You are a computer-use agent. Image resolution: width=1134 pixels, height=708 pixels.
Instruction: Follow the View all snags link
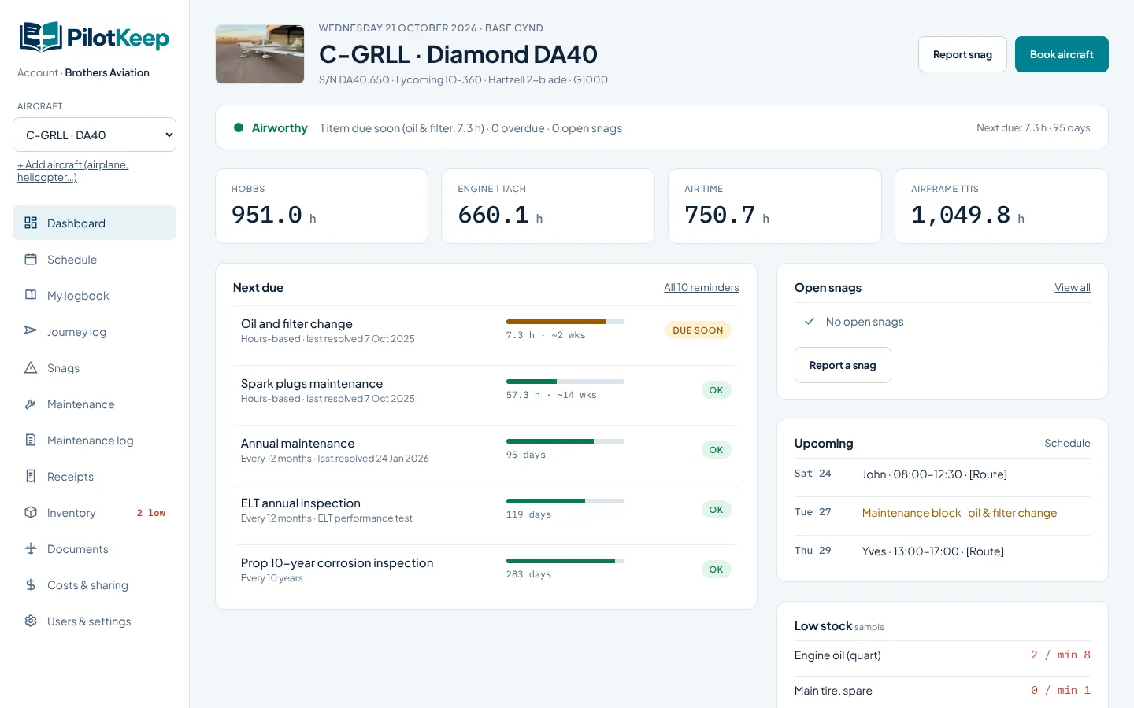pyautogui.click(x=1073, y=287)
